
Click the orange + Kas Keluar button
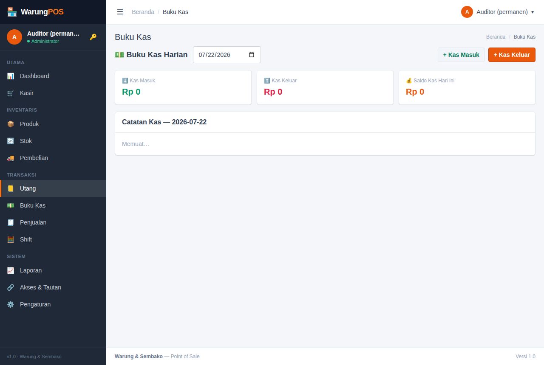[x=512, y=55]
